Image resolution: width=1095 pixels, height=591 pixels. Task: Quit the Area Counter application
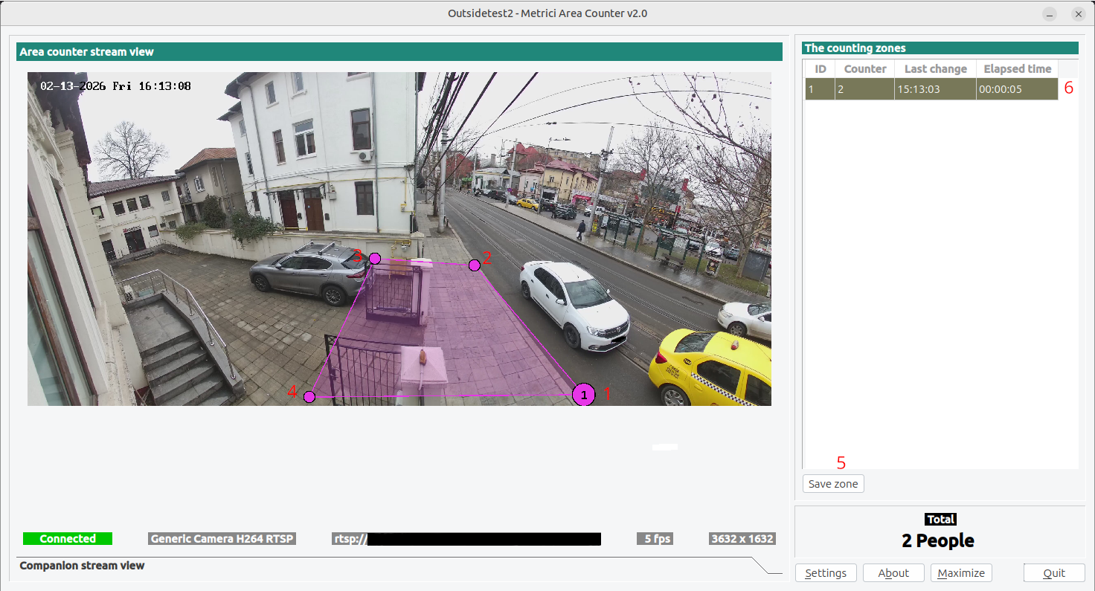tap(1054, 573)
